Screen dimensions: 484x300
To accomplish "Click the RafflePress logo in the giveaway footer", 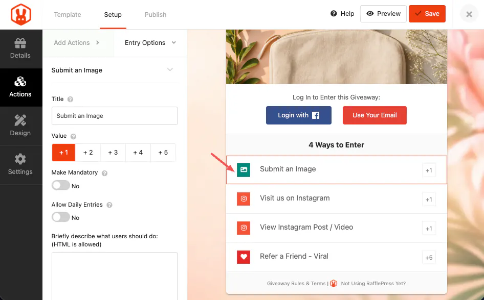I will (334, 283).
